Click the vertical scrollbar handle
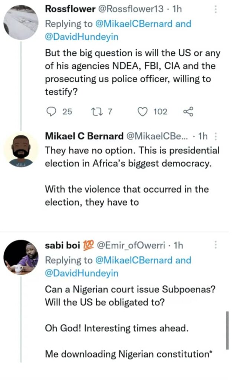The image size is (240, 380). pos(227,330)
